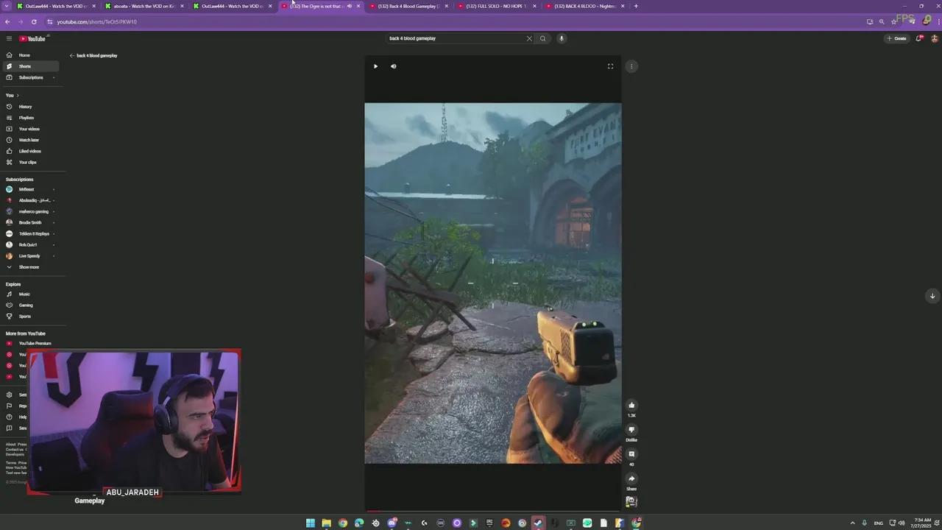Mute the Shorts video volume
This screenshot has width=942, height=530.
click(394, 66)
